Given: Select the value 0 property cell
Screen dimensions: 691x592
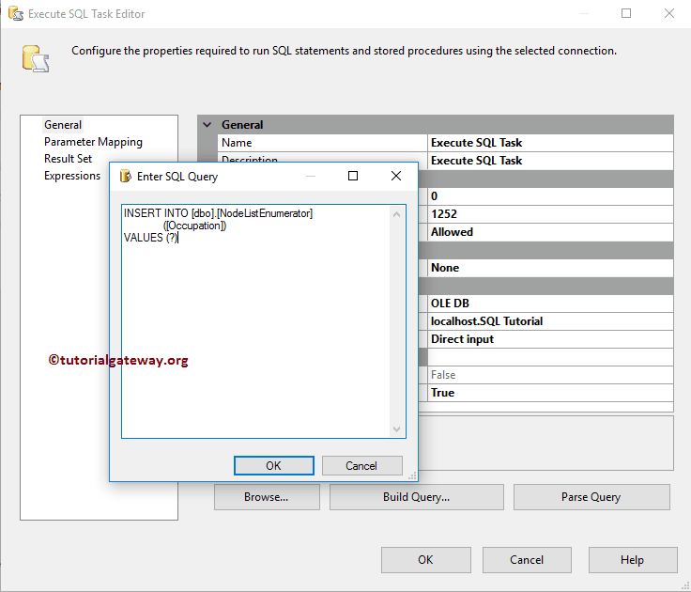Looking at the screenshot, I should point(550,196).
